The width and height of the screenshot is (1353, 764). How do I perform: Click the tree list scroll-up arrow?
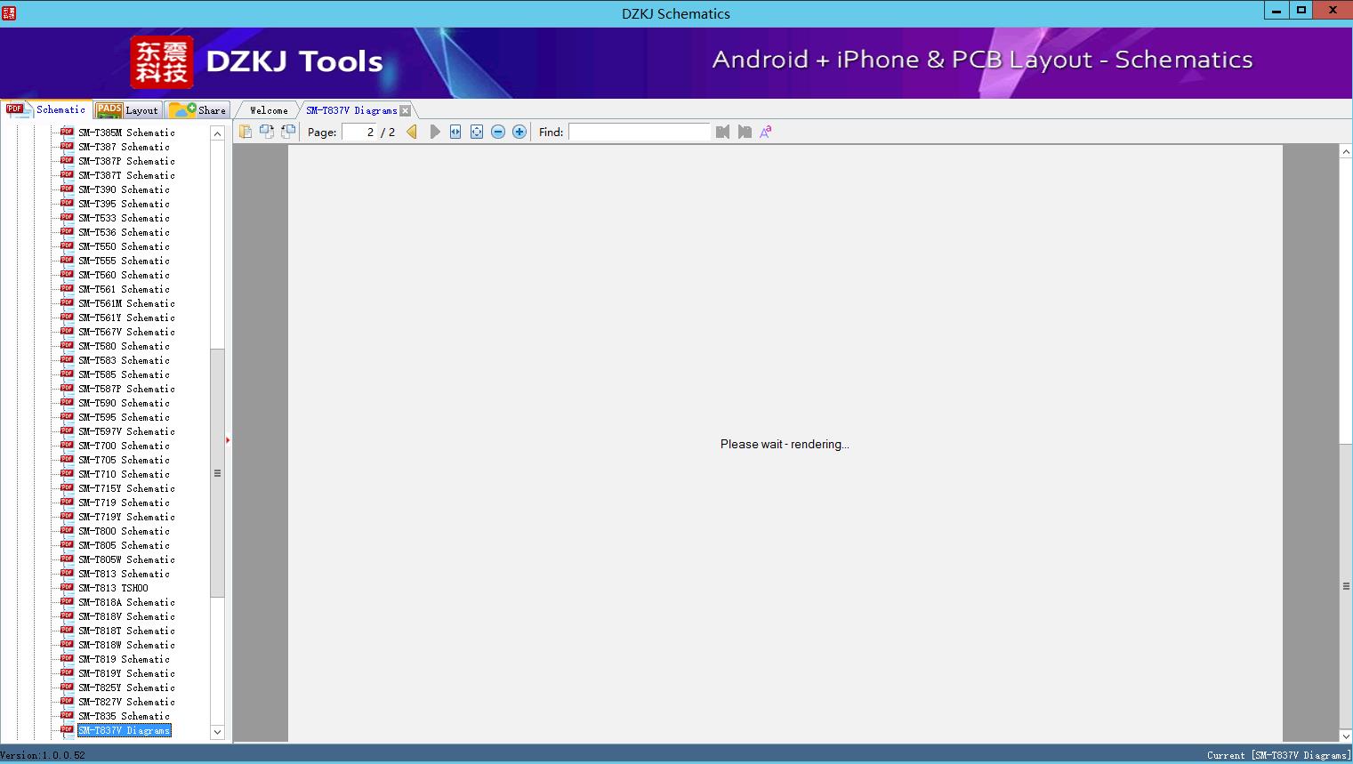click(x=217, y=133)
